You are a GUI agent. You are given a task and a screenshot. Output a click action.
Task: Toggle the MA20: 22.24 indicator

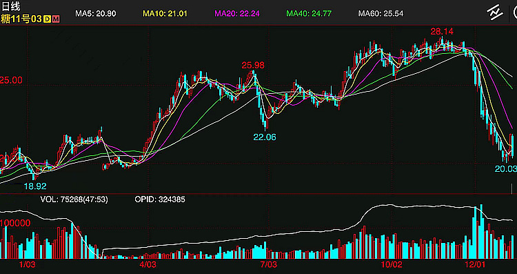pos(237,14)
